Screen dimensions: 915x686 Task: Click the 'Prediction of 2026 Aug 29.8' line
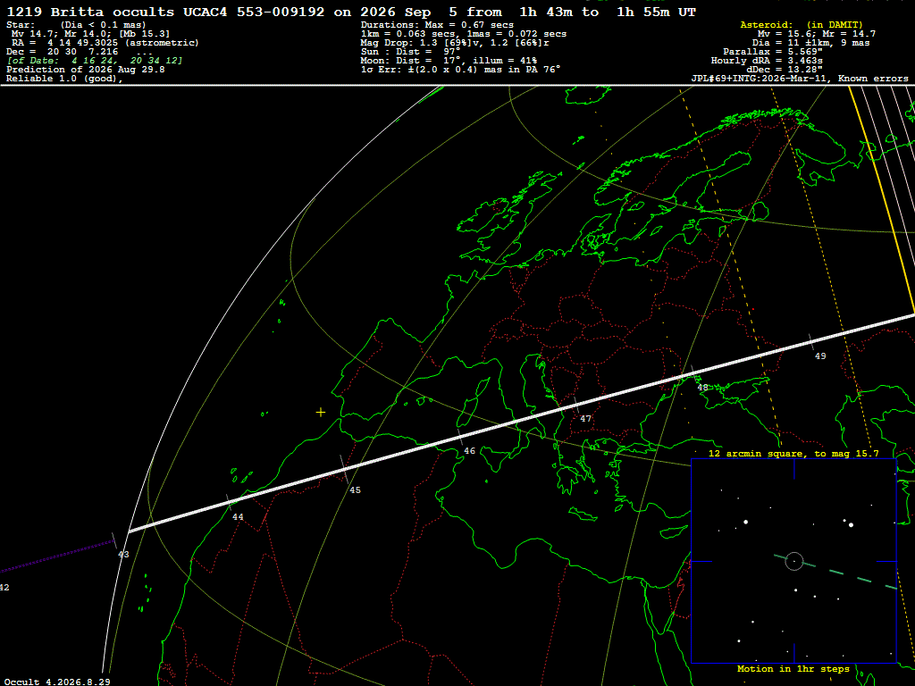point(86,70)
